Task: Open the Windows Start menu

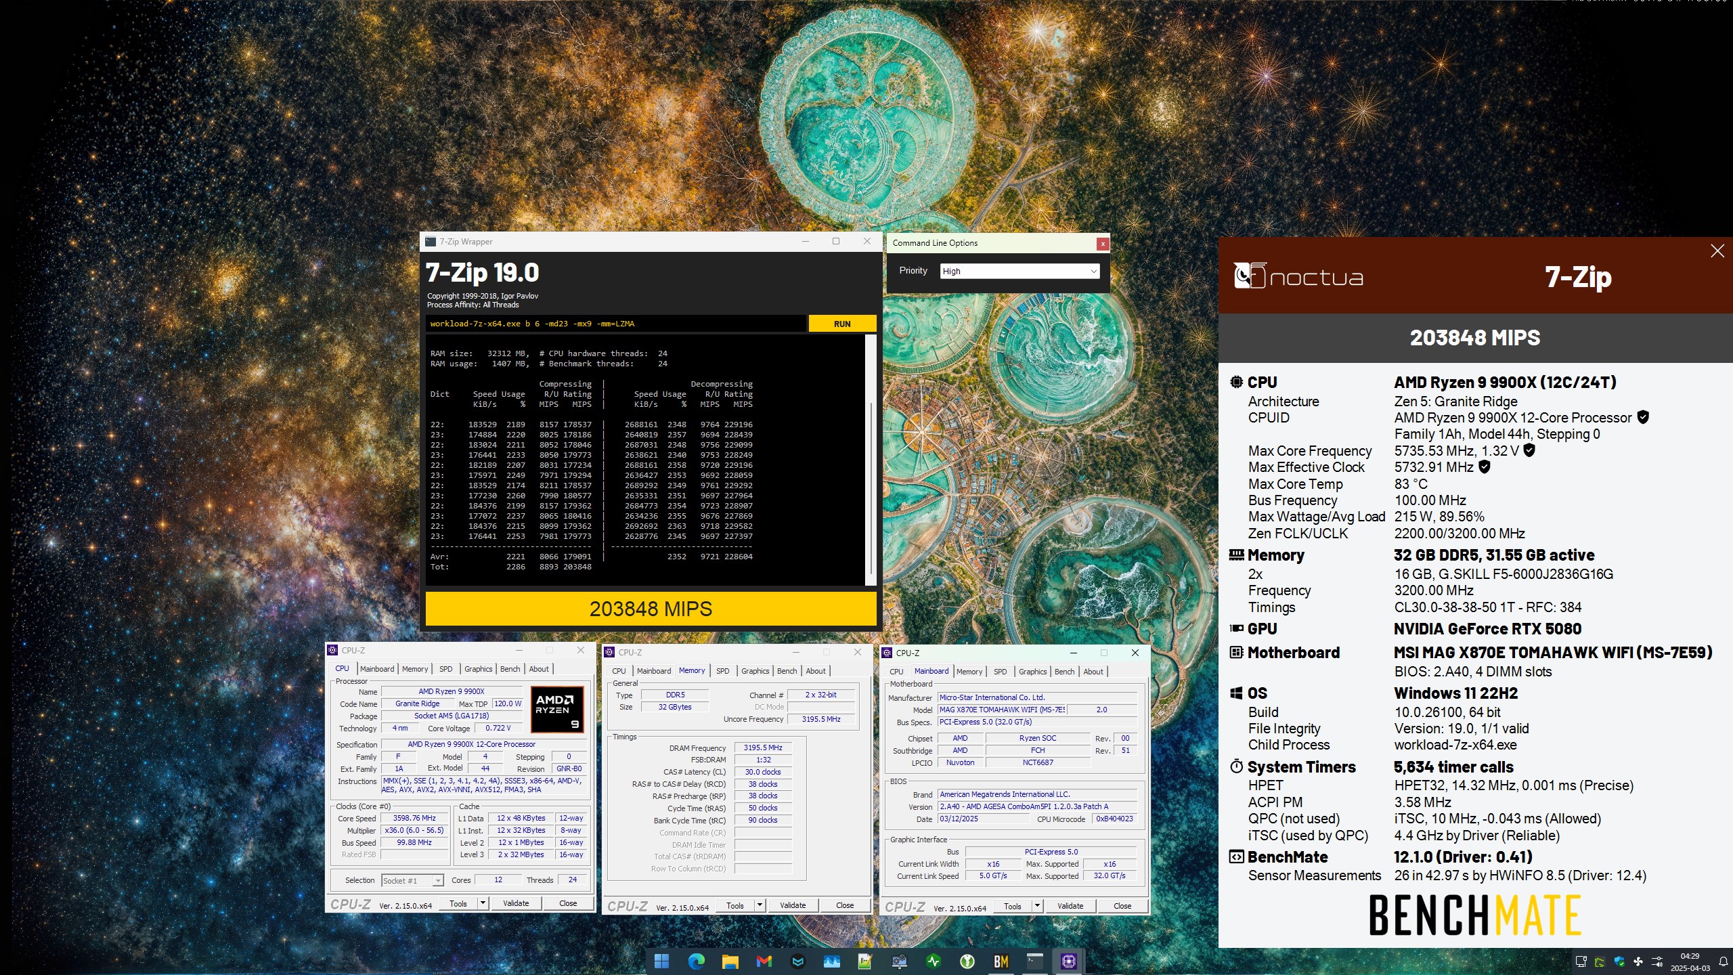Action: (x=662, y=961)
